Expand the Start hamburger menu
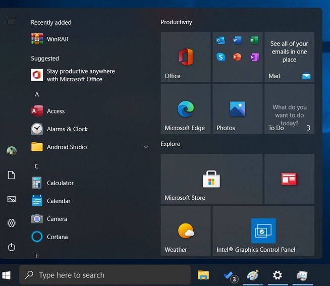 [12, 22]
